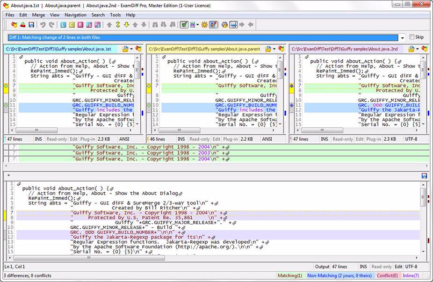Viewport: 433px width, 282px height.
Task: Click the print/printer toolbar icon
Action: (233, 25)
